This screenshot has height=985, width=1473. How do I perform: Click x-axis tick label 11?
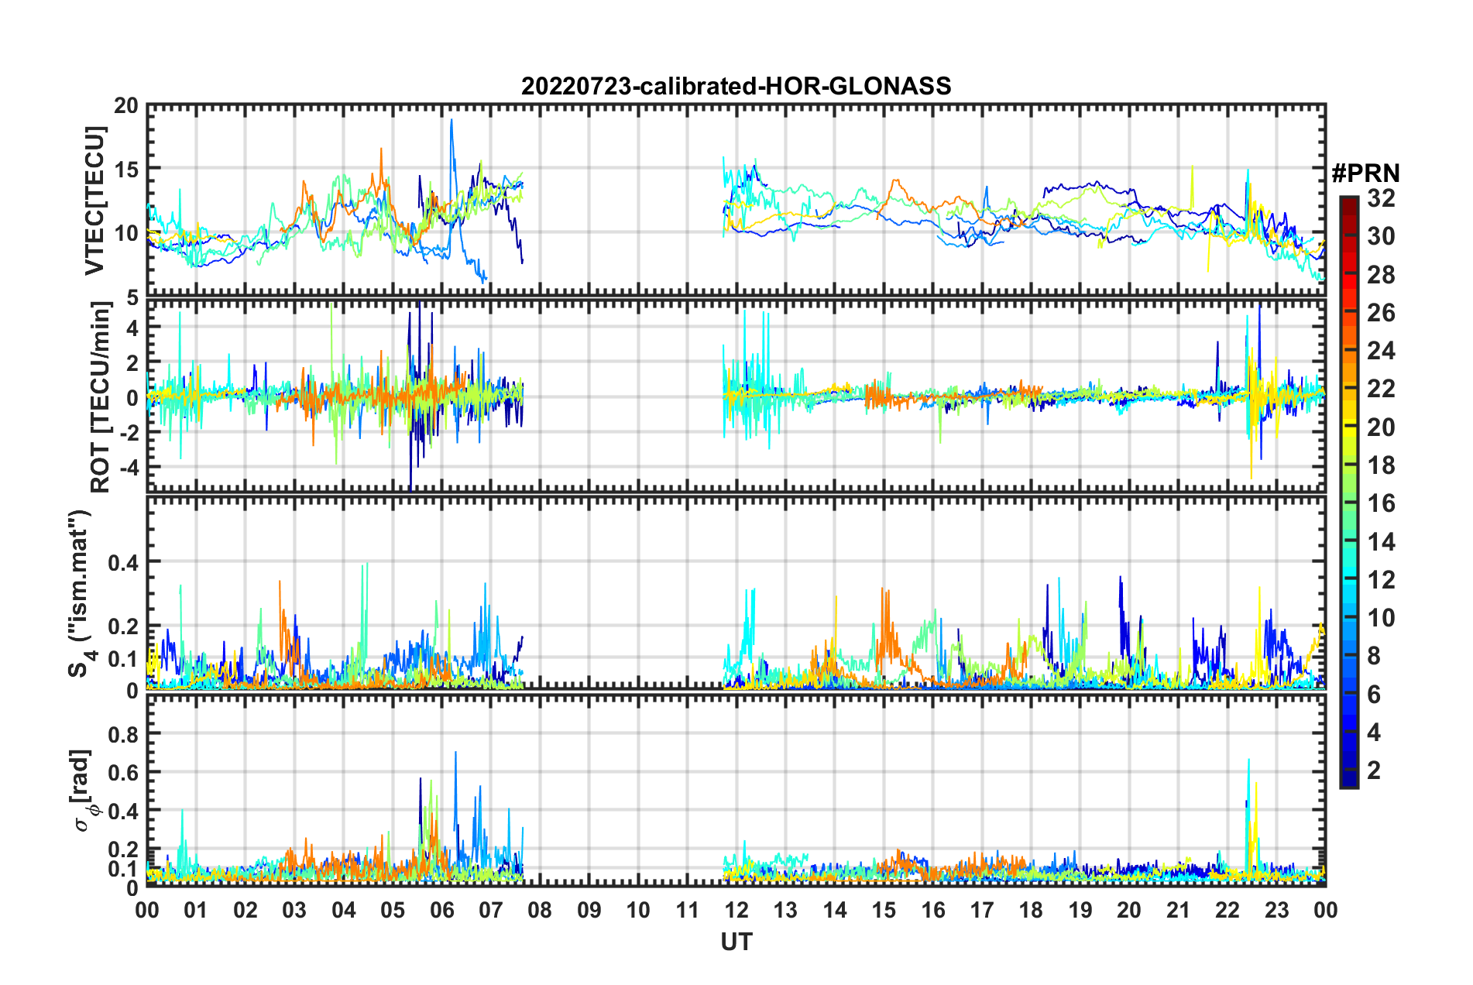687,910
